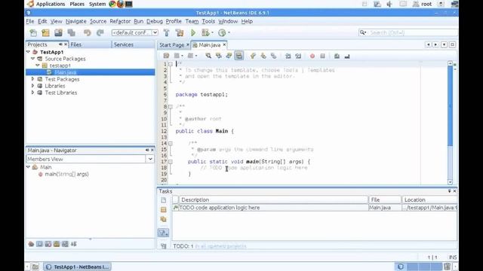The image size is (483, 271).
Task: Click the Find Next Occurrence editor icon
Action: pyautogui.click(x=229, y=56)
